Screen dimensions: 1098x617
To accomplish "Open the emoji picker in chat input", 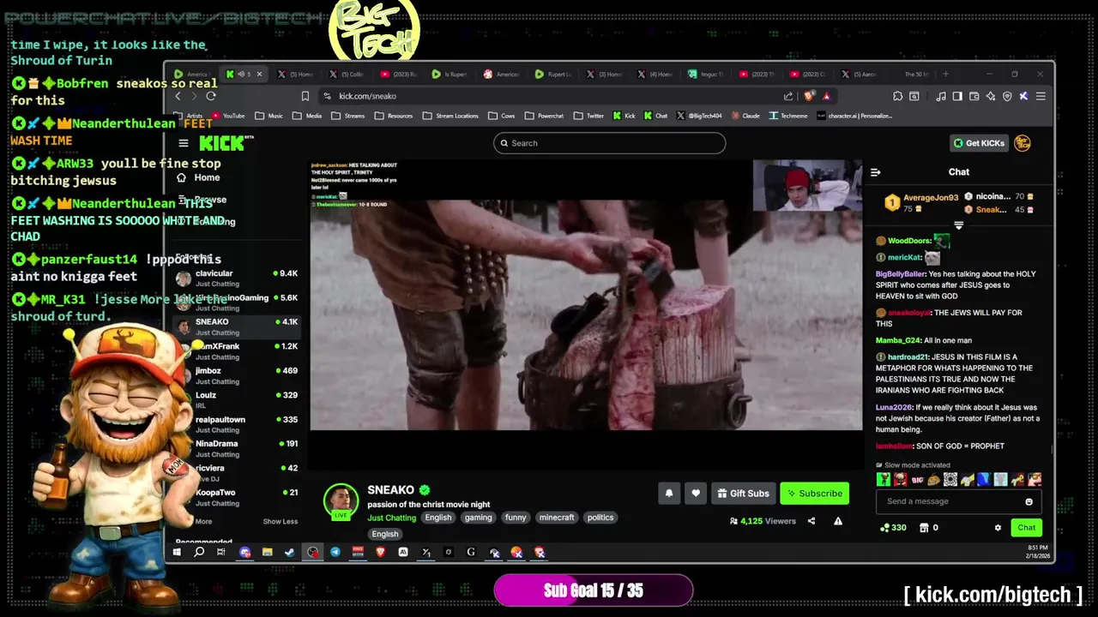I will click(x=1029, y=501).
